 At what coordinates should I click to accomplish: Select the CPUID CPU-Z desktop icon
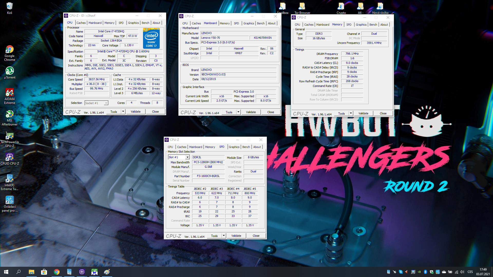(10, 159)
